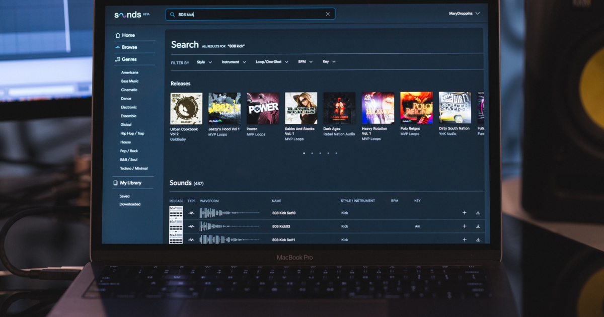Expand the Instrument filter dropdown
The width and height of the screenshot is (604, 317).
coord(234,62)
